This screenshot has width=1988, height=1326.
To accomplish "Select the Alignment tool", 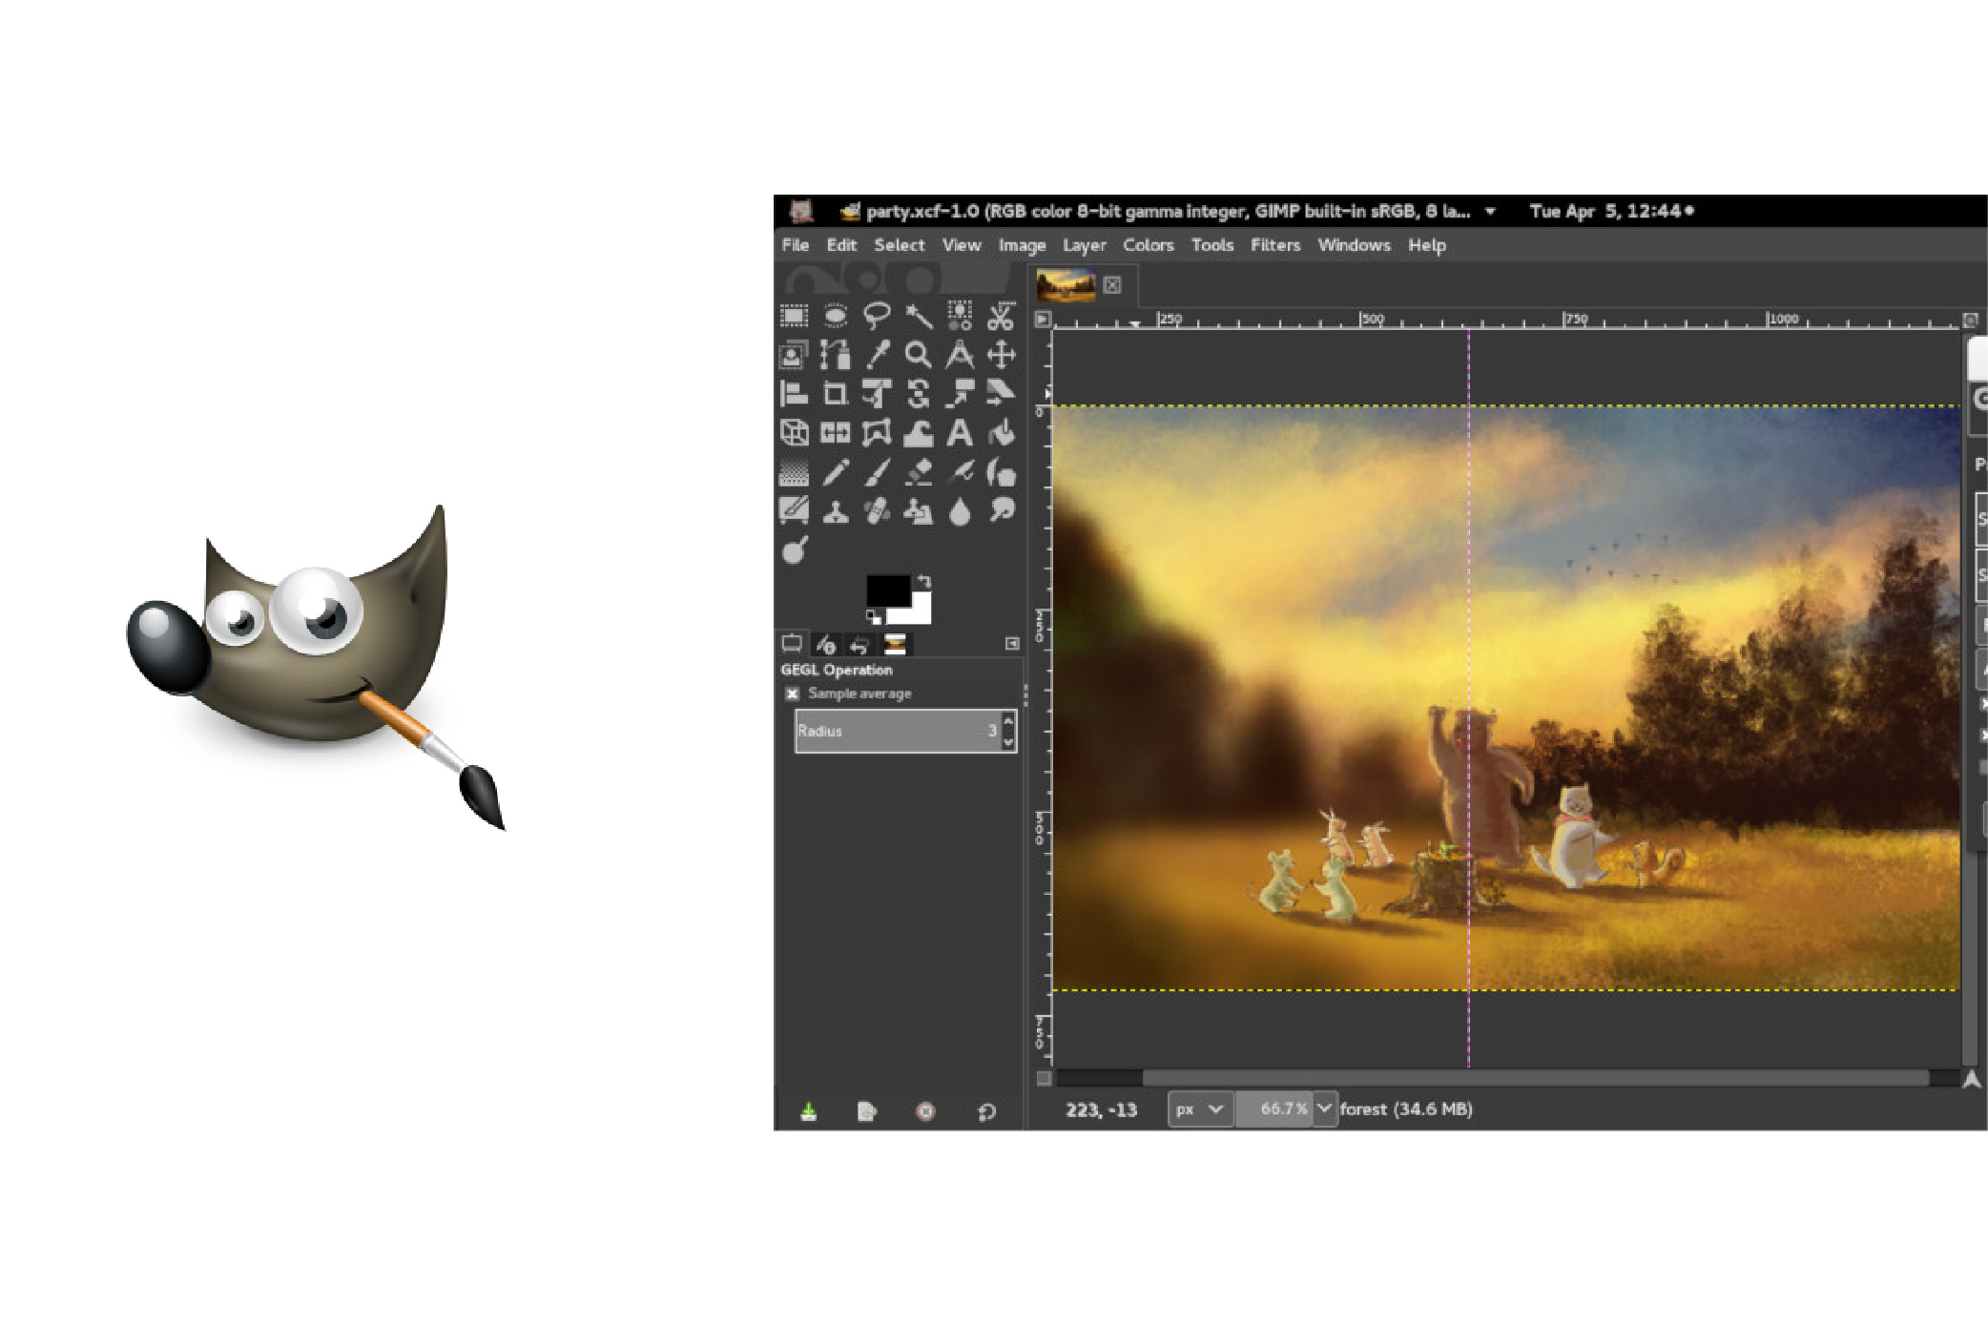I will [x=794, y=394].
